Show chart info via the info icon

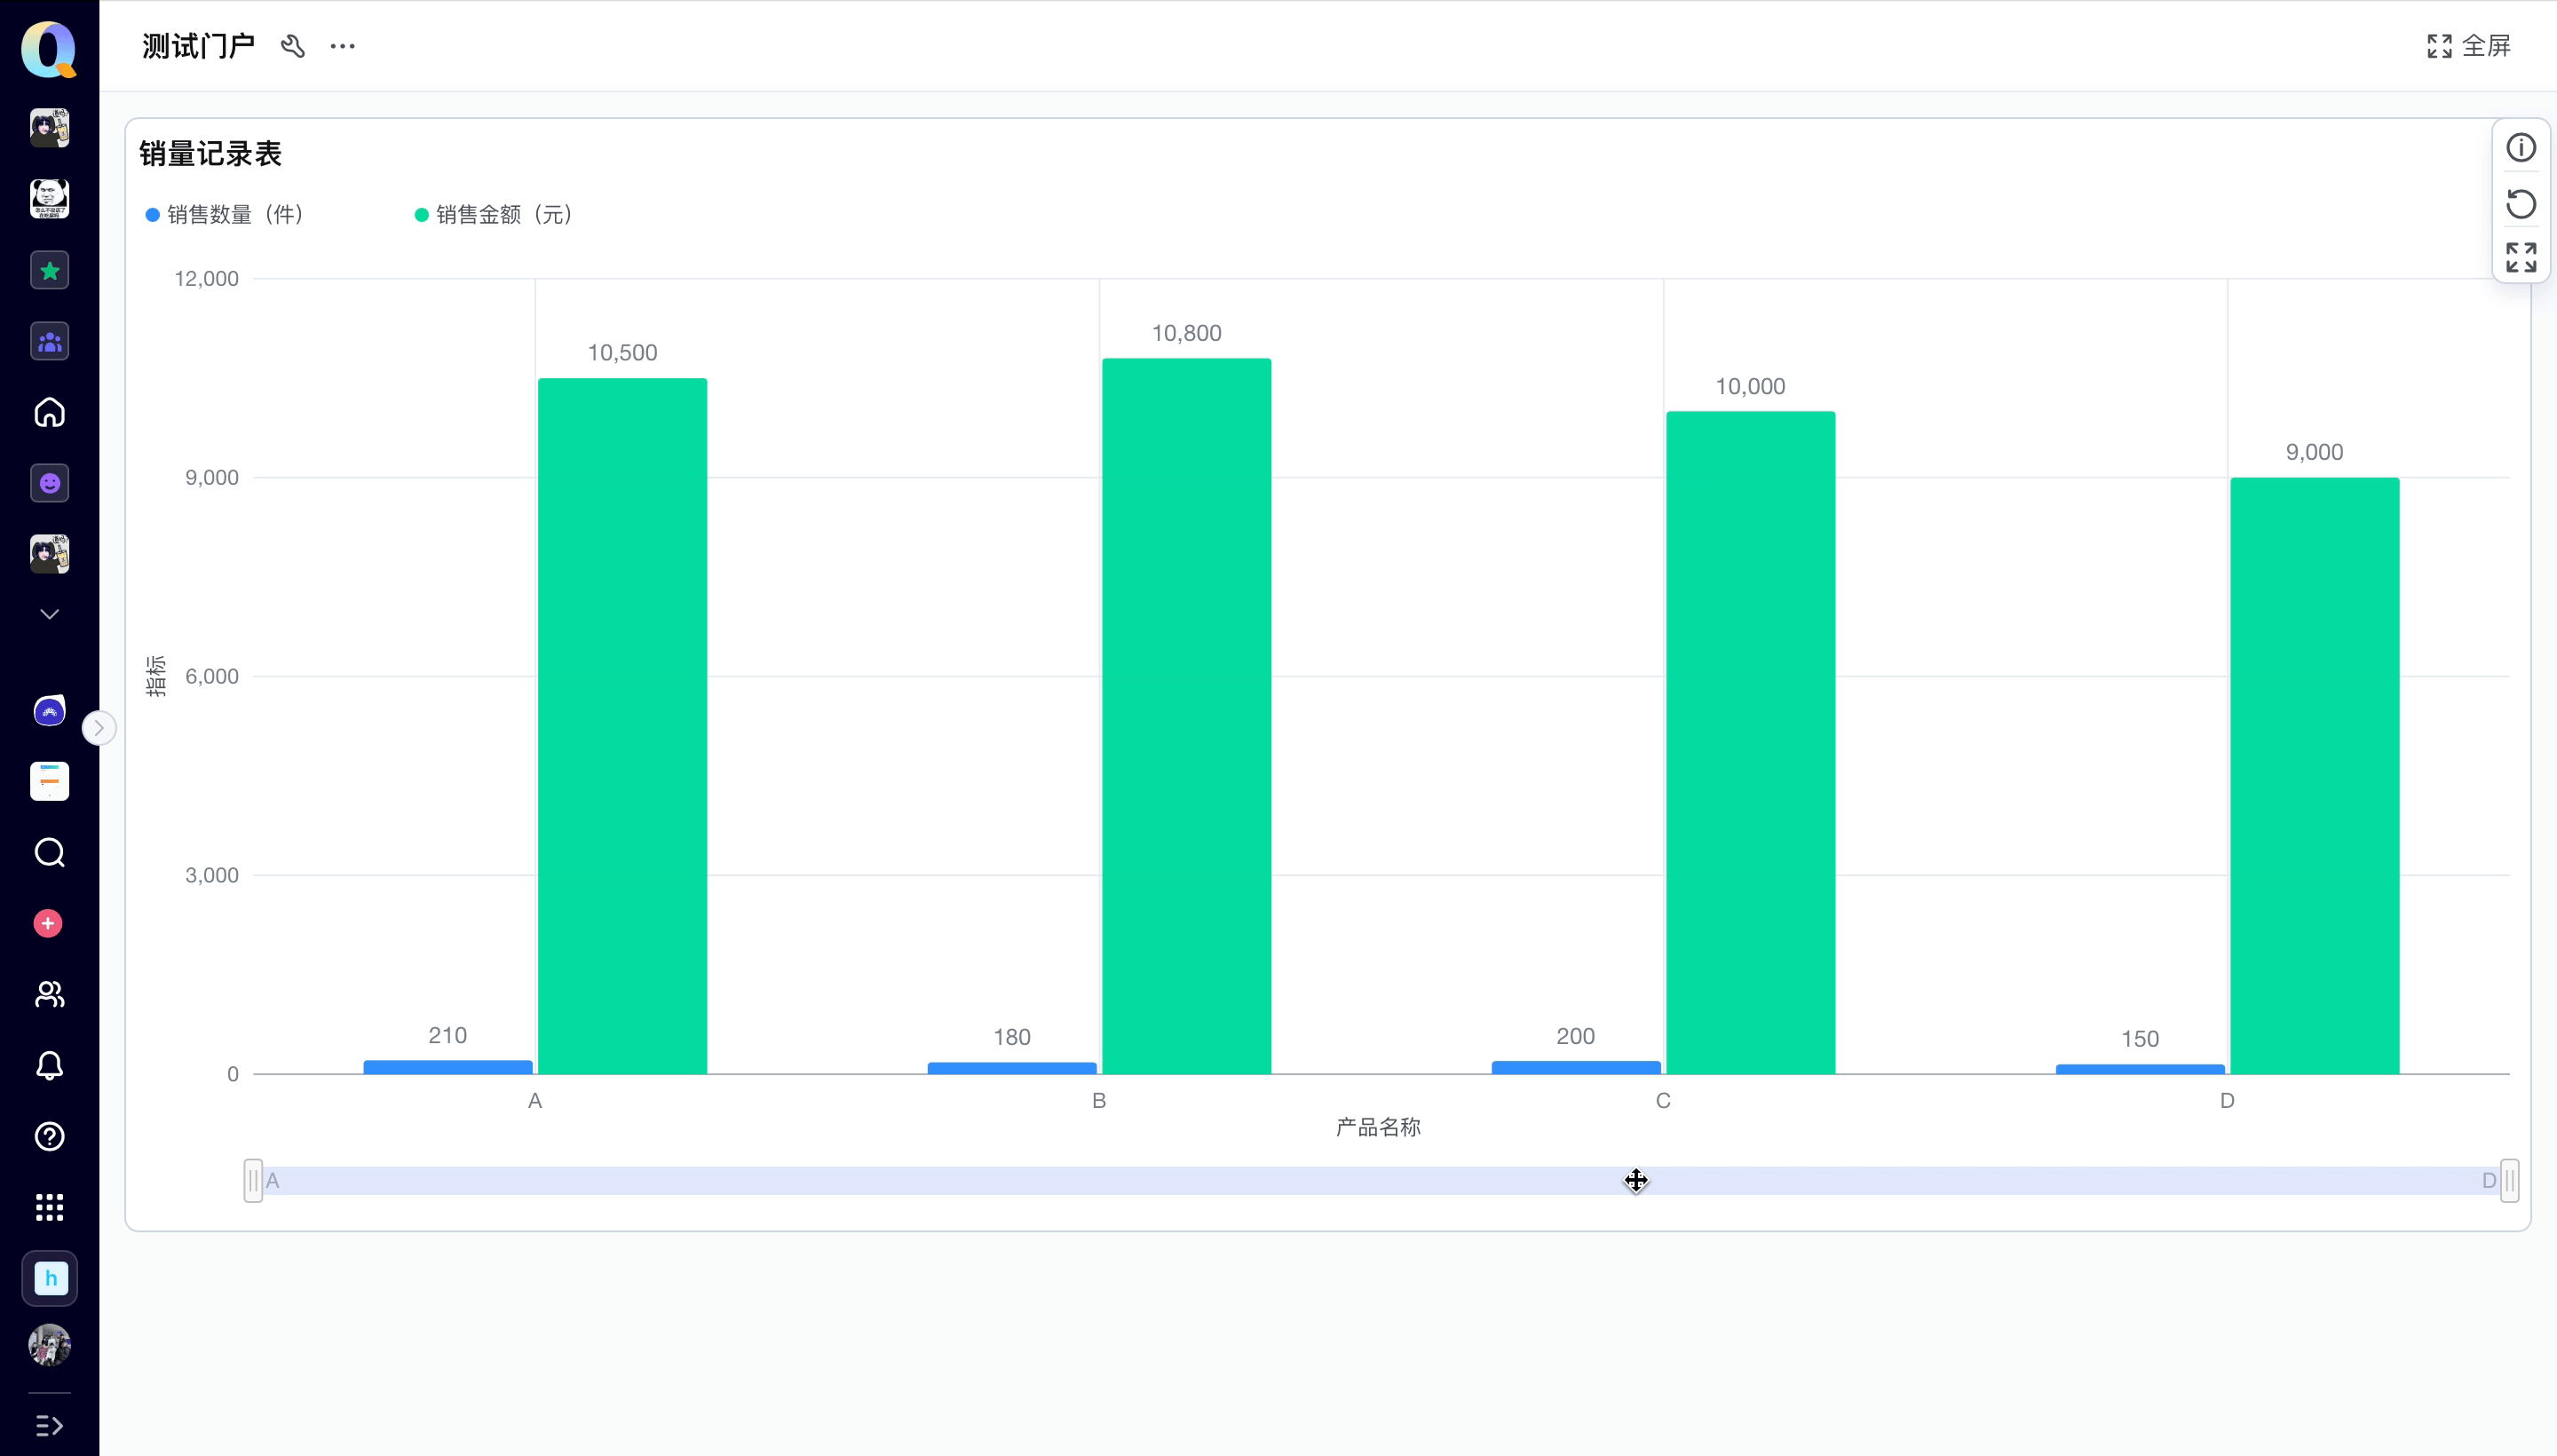click(x=2521, y=148)
